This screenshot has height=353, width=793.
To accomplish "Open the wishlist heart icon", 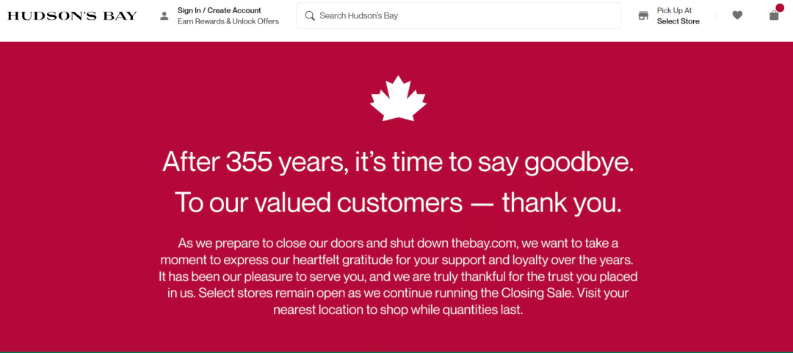I will [x=737, y=15].
